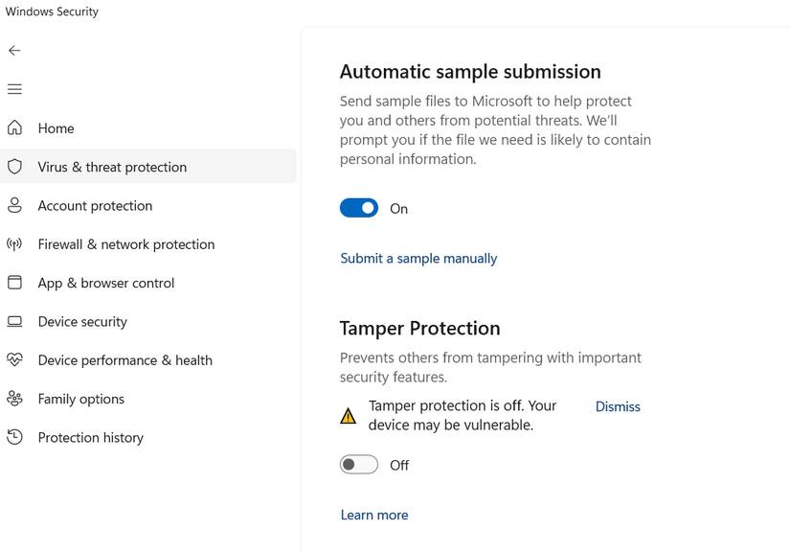
Task: Turn off Automatic sample submission toggle
Action: click(x=359, y=208)
